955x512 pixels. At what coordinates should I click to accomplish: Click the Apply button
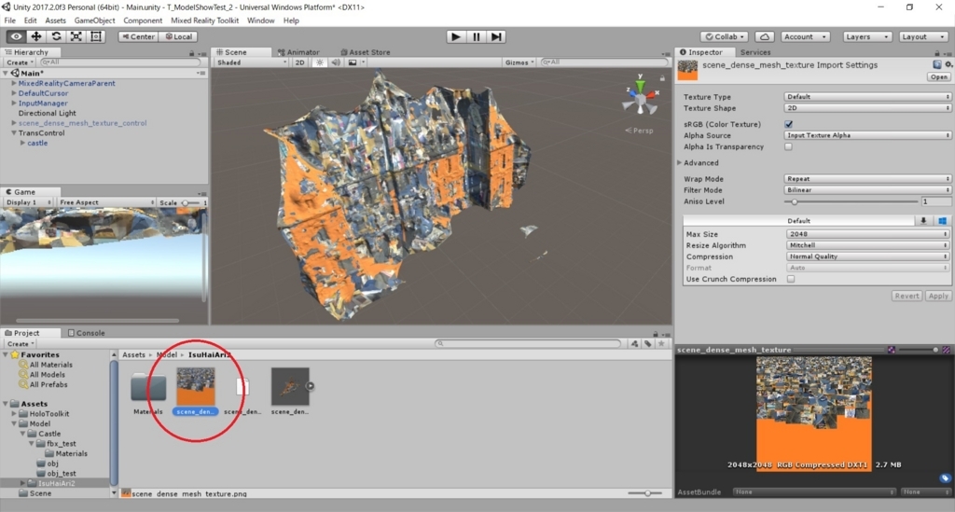click(x=938, y=296)
